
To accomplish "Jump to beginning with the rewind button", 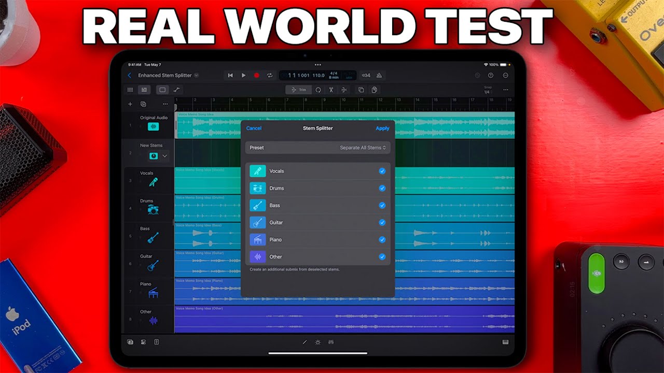I will pos(230,76).
